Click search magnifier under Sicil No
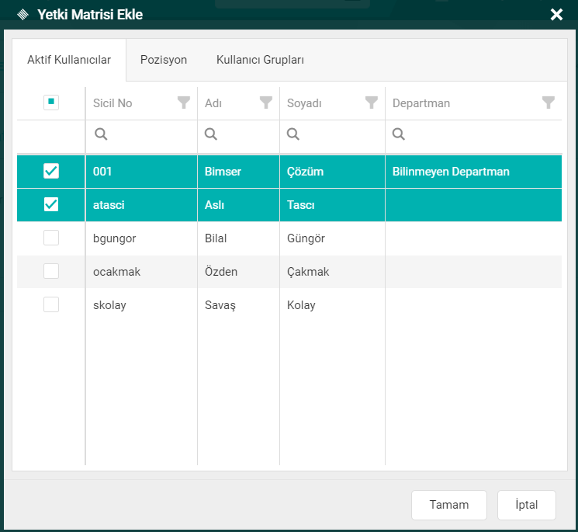Image resolution: width=578 pixels, height=532 pixels. click(101, 134)
